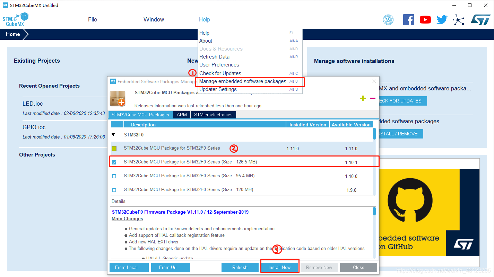Click the pink minus collapse-all icon
This screenshot has height=277, width=494.
pyautogui.click(x=373, y=98)
